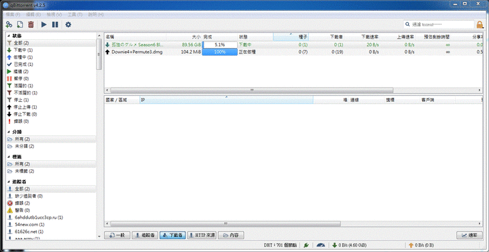
Task: Sort peers by the 客戶端 column header
Action: pos(437,100)
